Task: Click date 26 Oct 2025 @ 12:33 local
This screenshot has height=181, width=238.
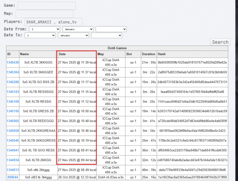Action: pos(77,177)
